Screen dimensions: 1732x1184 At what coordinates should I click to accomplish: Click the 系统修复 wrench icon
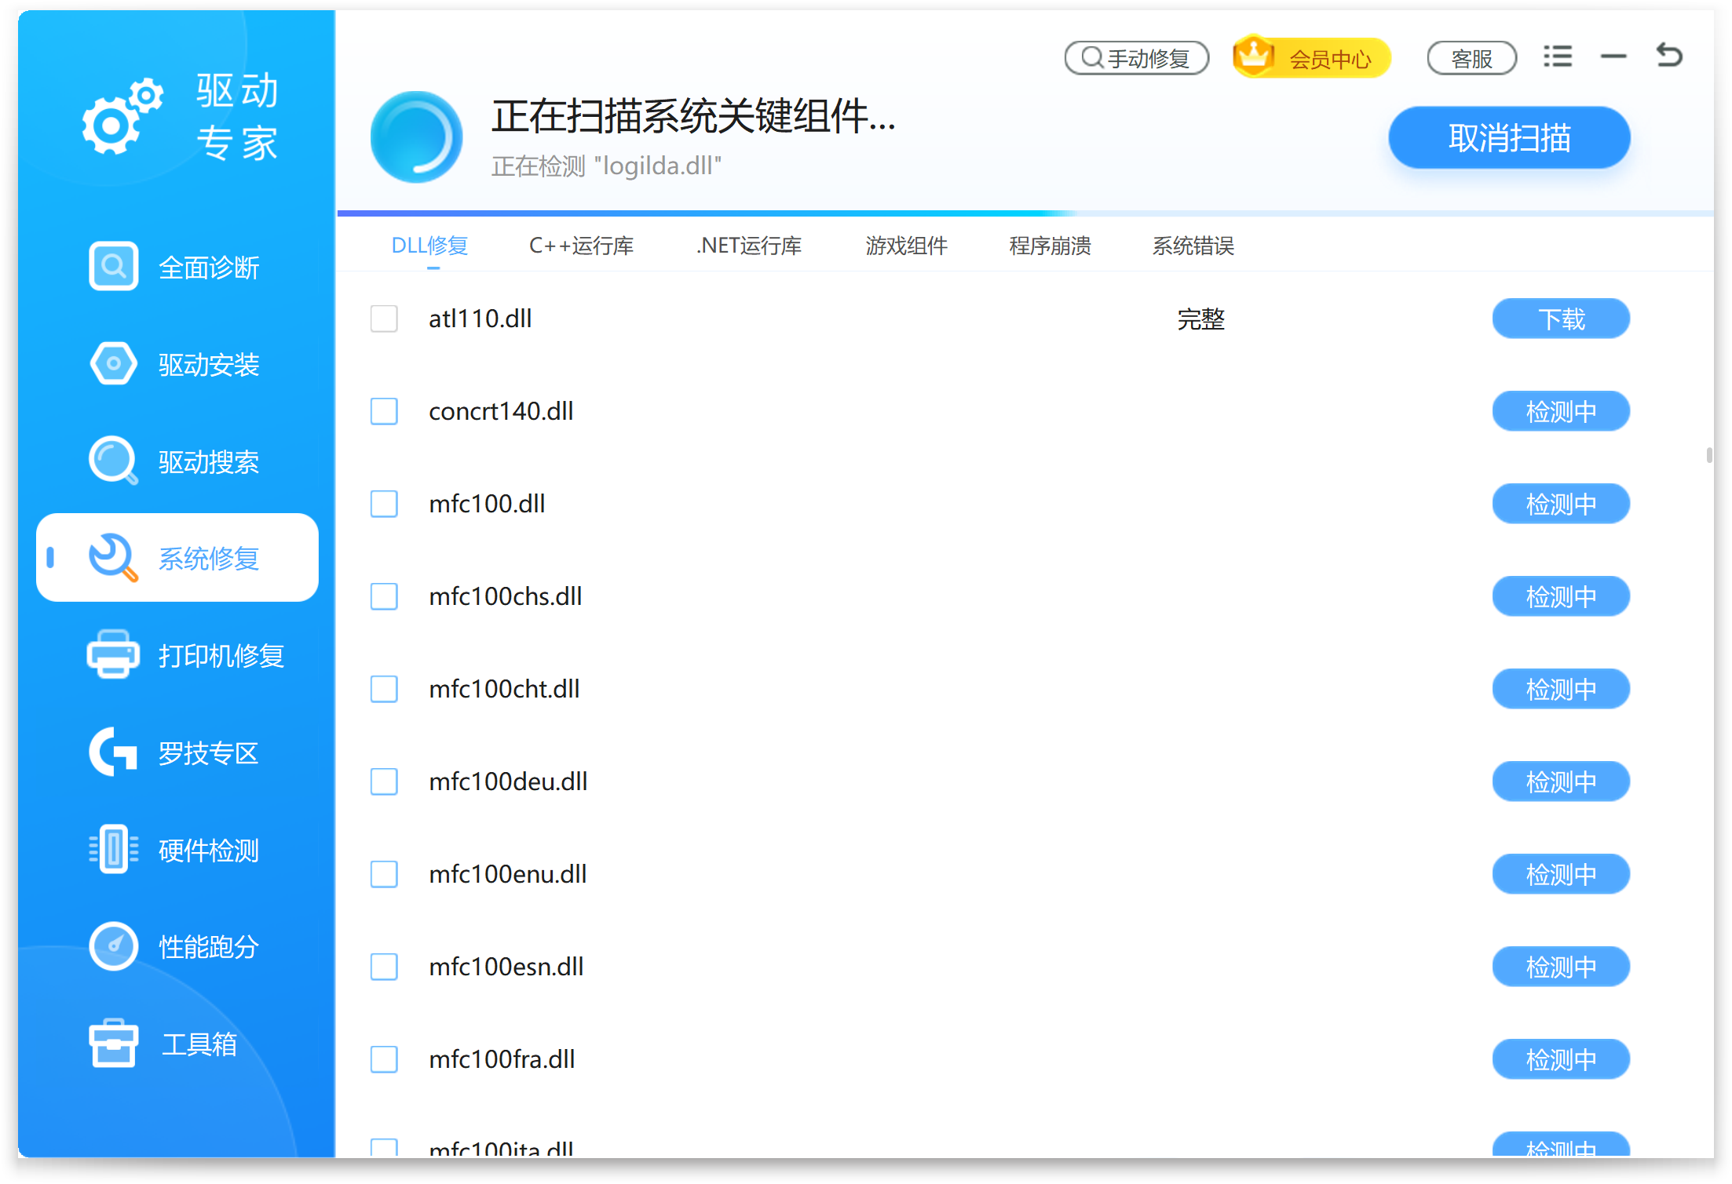[x=114, y=558]
